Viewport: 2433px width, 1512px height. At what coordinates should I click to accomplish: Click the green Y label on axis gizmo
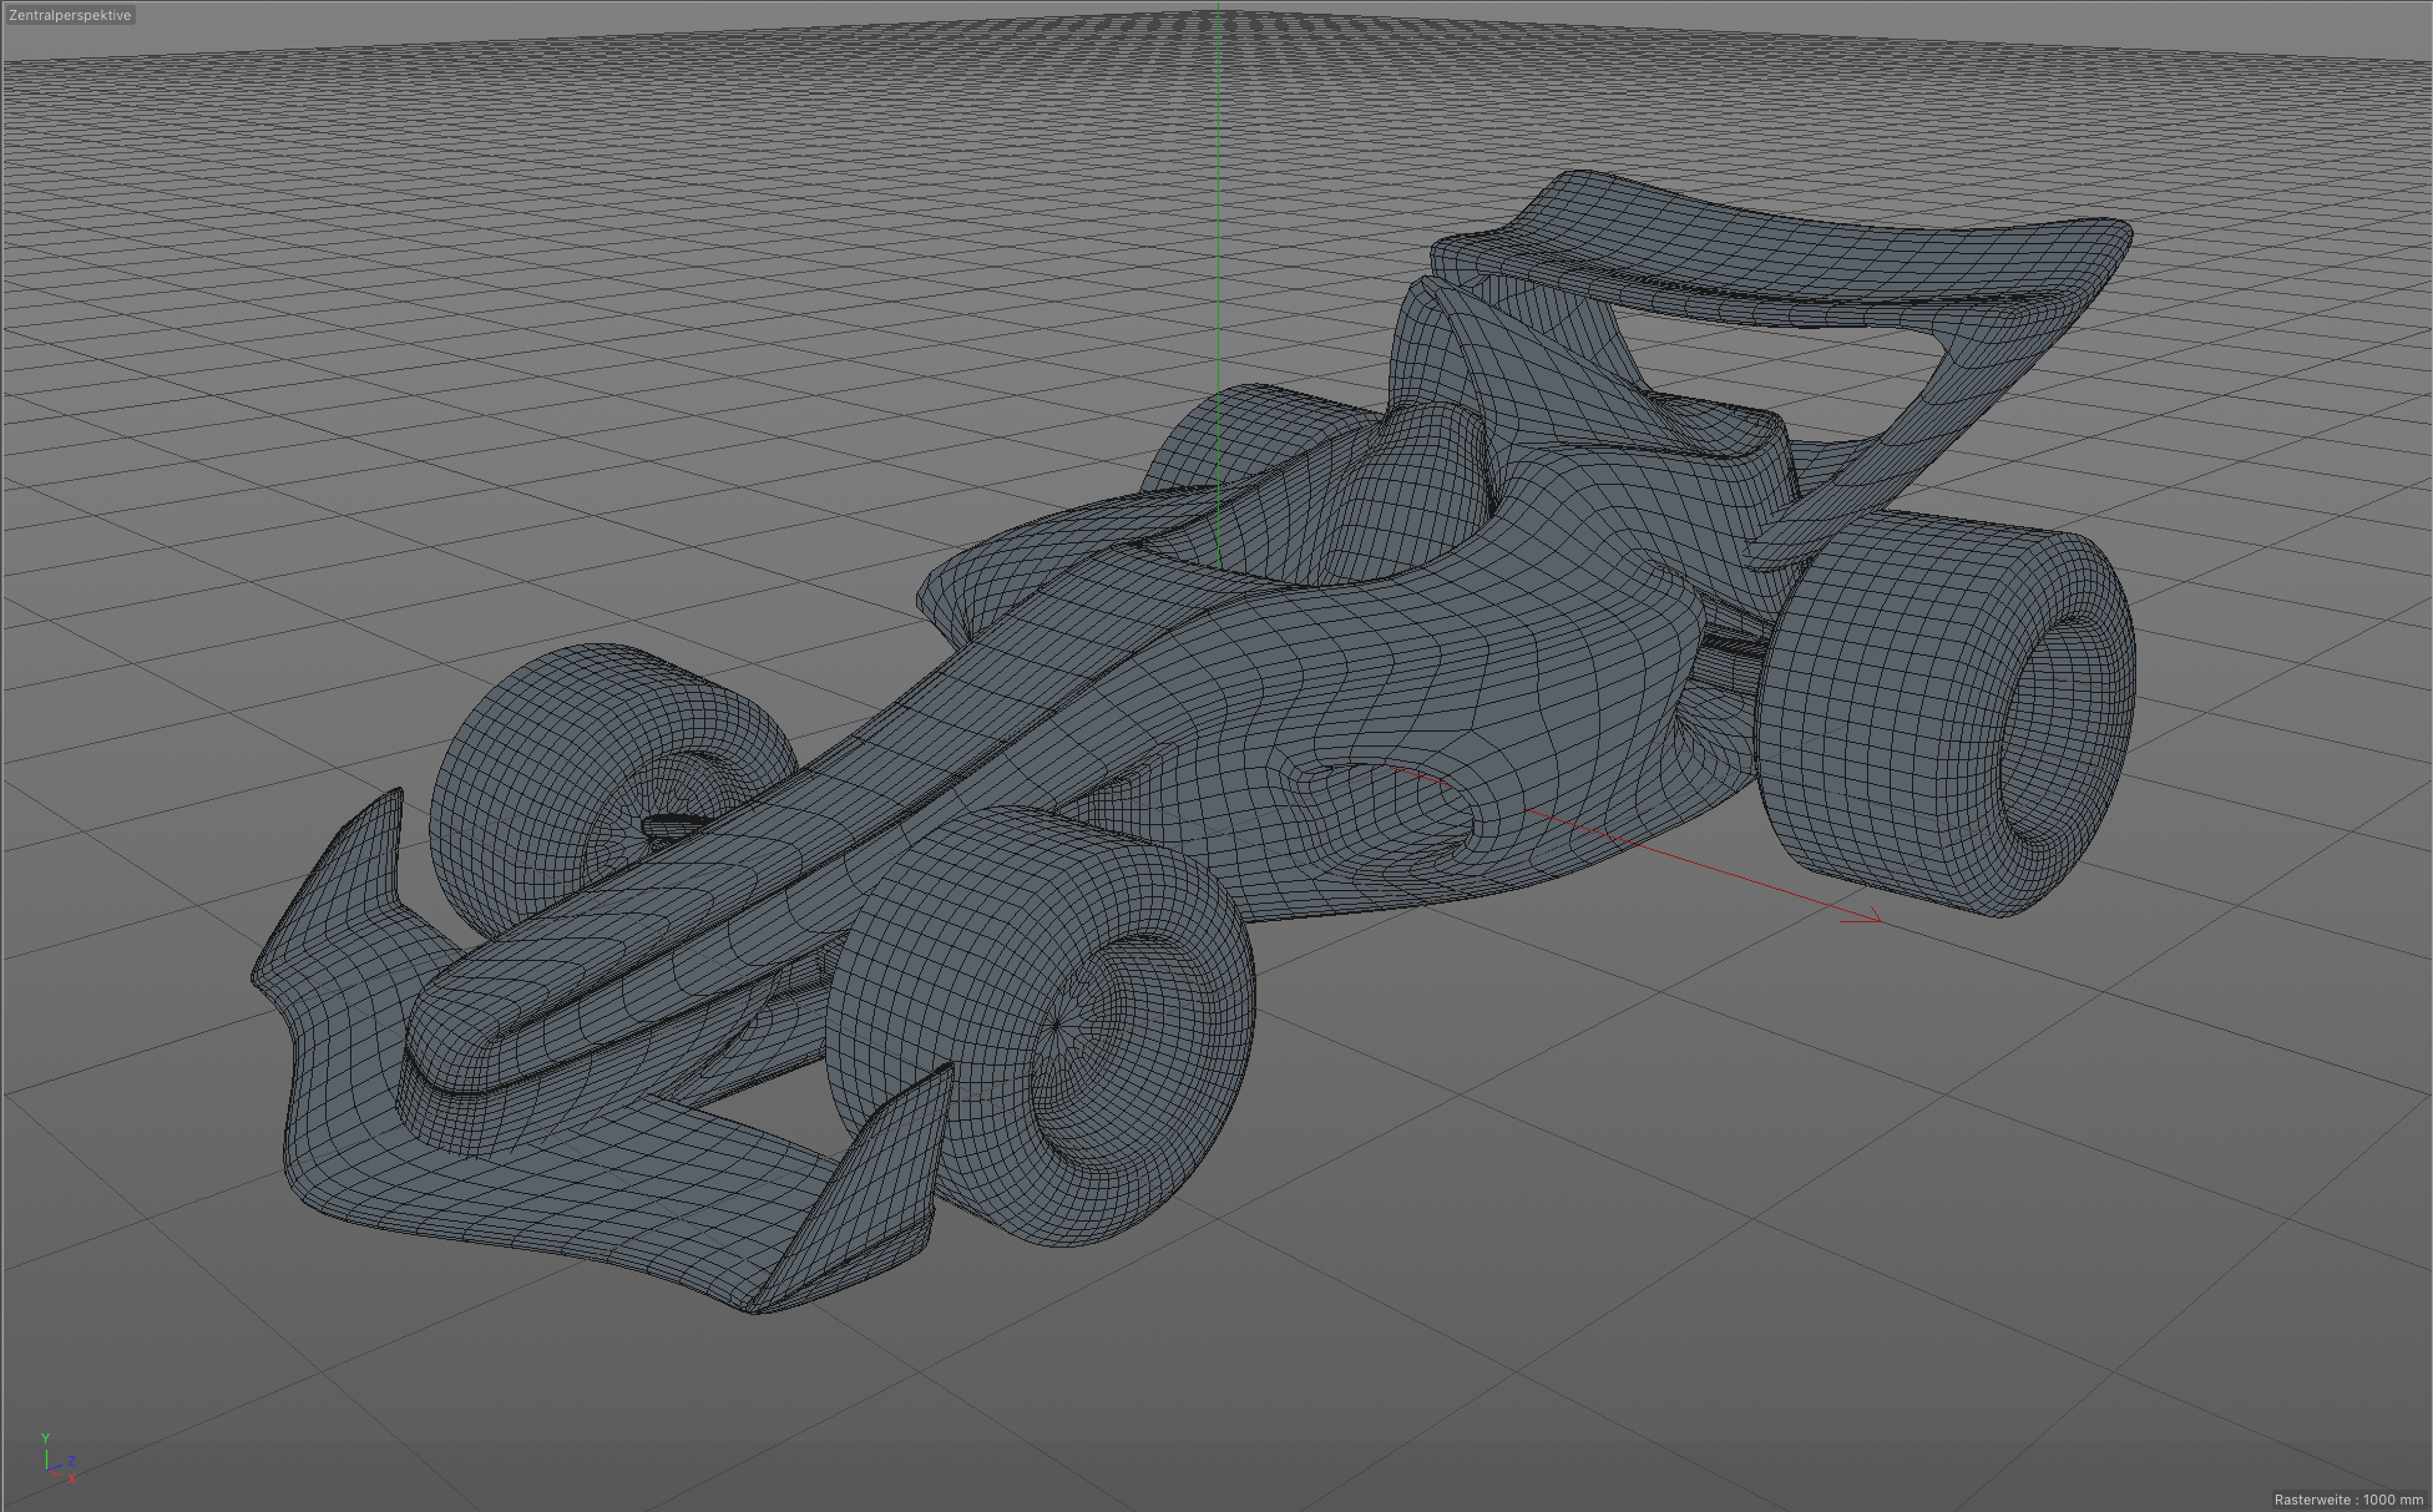click(x=45, y=1438)
